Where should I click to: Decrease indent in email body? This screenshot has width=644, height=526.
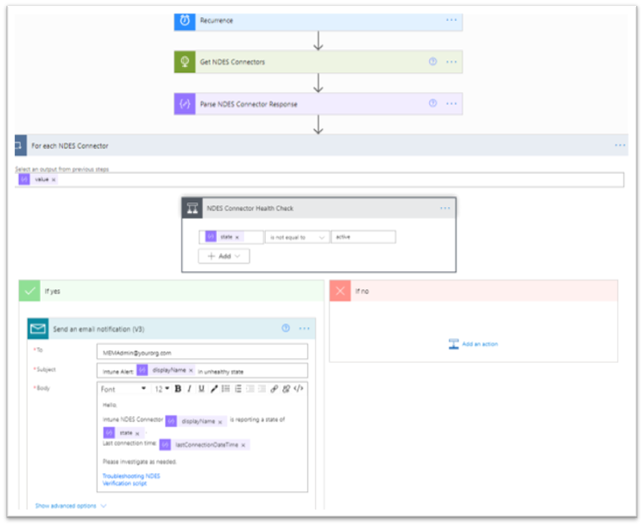point(249,389)
